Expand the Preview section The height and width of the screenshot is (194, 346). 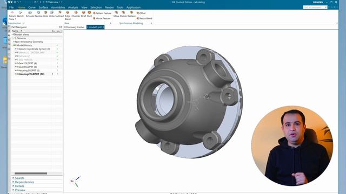tap(13, 190)
